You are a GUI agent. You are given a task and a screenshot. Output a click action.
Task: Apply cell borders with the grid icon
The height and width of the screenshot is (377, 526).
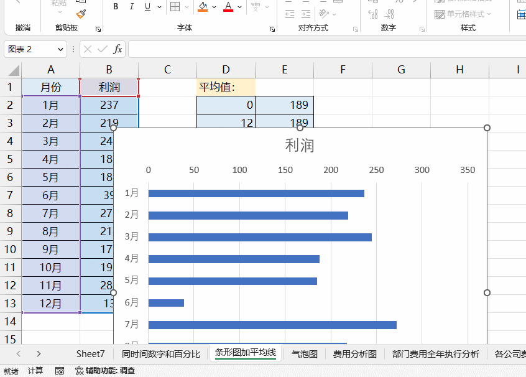(175, 7)
